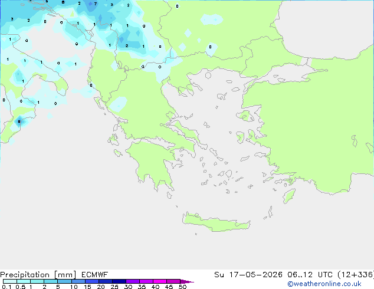Pick the 40–45 mm magenta swatch
Screen dimensions: 374x289
point(160,281)
